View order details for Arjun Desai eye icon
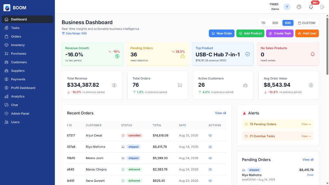329x185 pixels. 210,136
